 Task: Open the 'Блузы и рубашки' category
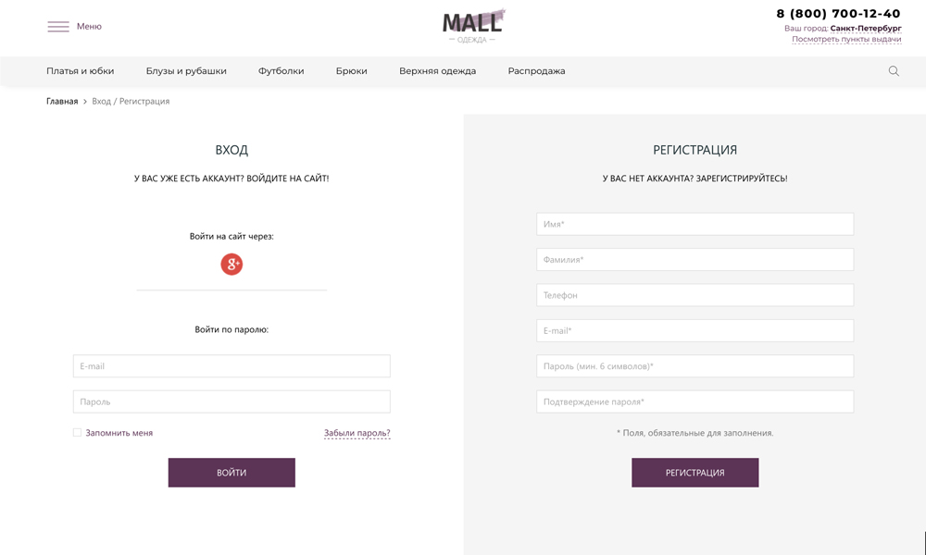click(184, 70)
